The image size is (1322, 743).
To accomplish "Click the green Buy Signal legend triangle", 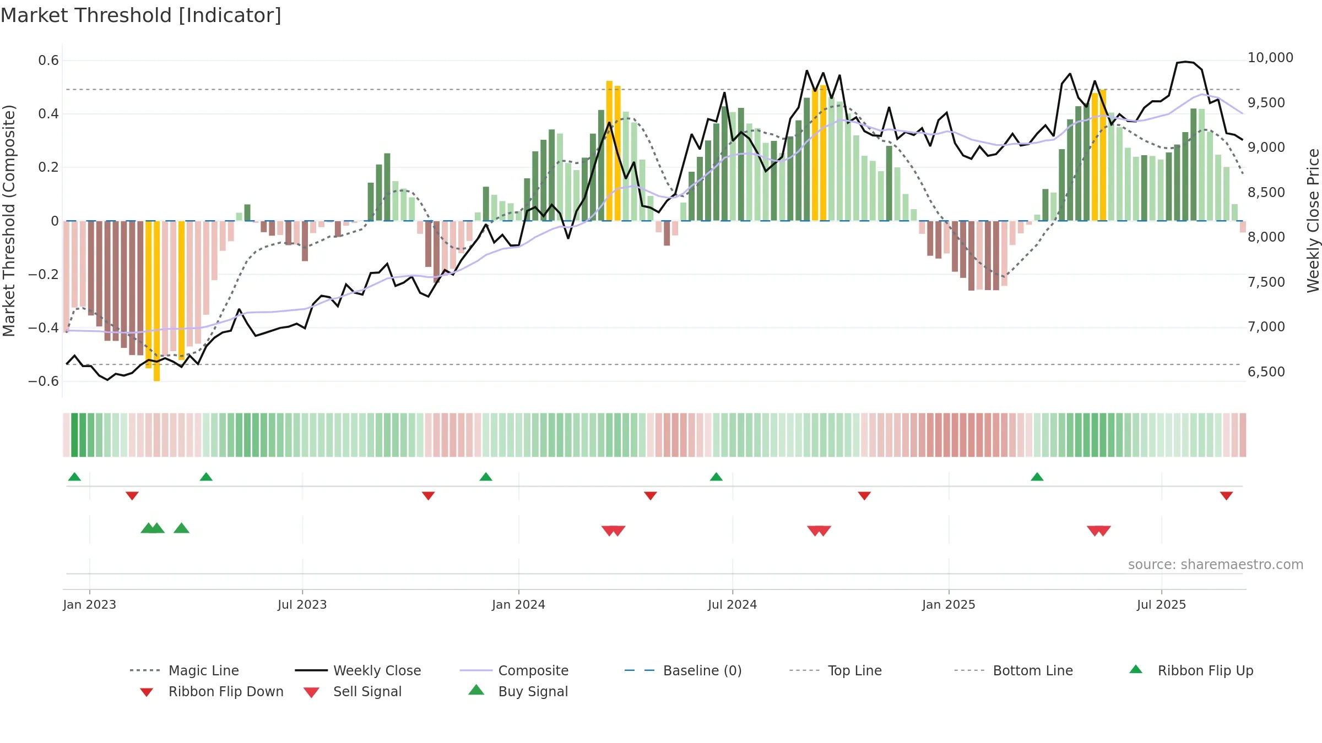I will click(476, 690).
